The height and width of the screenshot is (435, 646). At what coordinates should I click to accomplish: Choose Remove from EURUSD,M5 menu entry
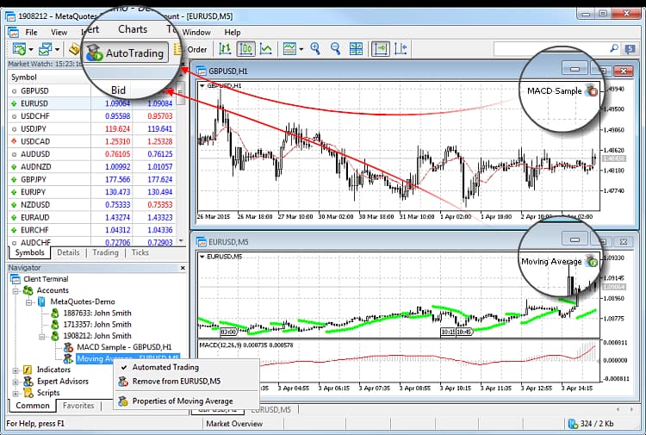(x=176, y=380)
